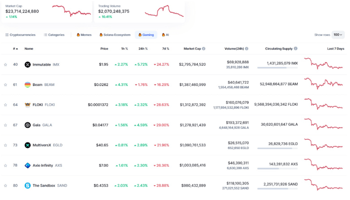
Task: Select the Solana Ecosystem tab
Action: 115,35
